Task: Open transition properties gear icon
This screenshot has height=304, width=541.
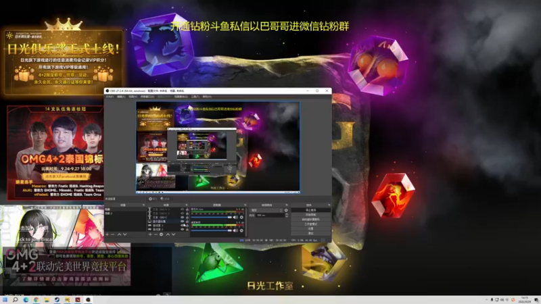Action: [286, 210]
